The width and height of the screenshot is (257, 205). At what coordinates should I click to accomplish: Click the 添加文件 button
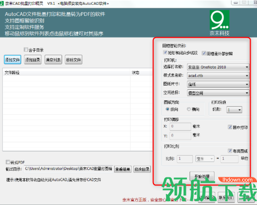click(x=13, y=59)
